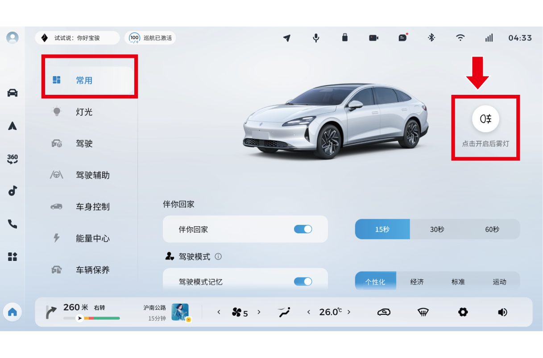Open the phone app icon

[x=12, y=224]
